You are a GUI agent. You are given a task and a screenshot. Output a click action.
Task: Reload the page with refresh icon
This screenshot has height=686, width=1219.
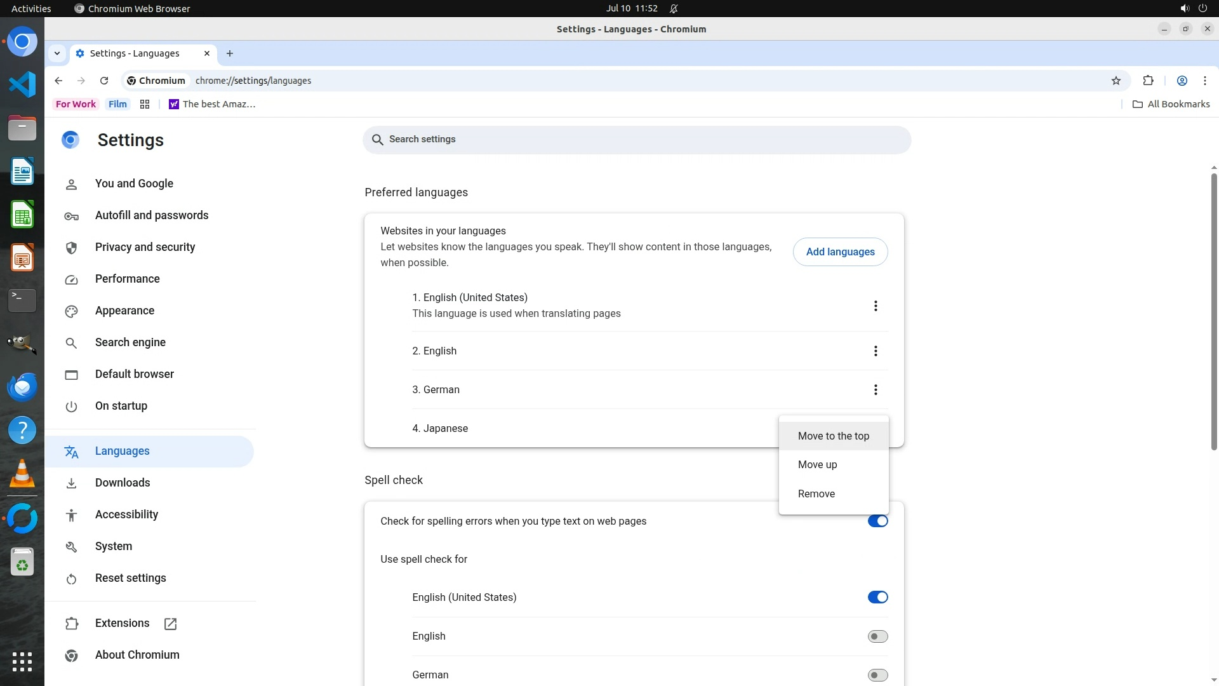(104, 81)
